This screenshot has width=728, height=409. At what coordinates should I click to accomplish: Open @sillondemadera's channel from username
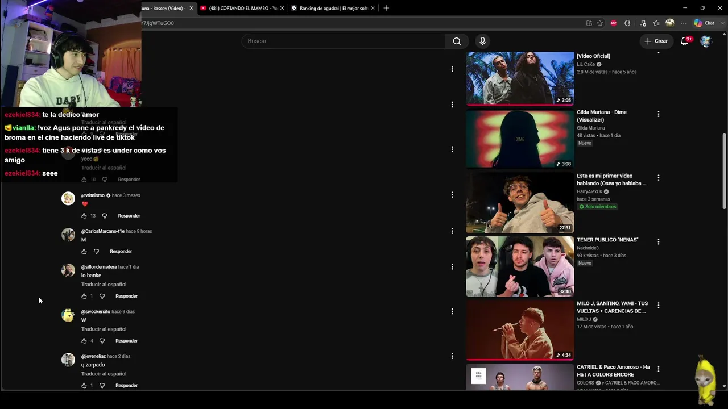99,267
